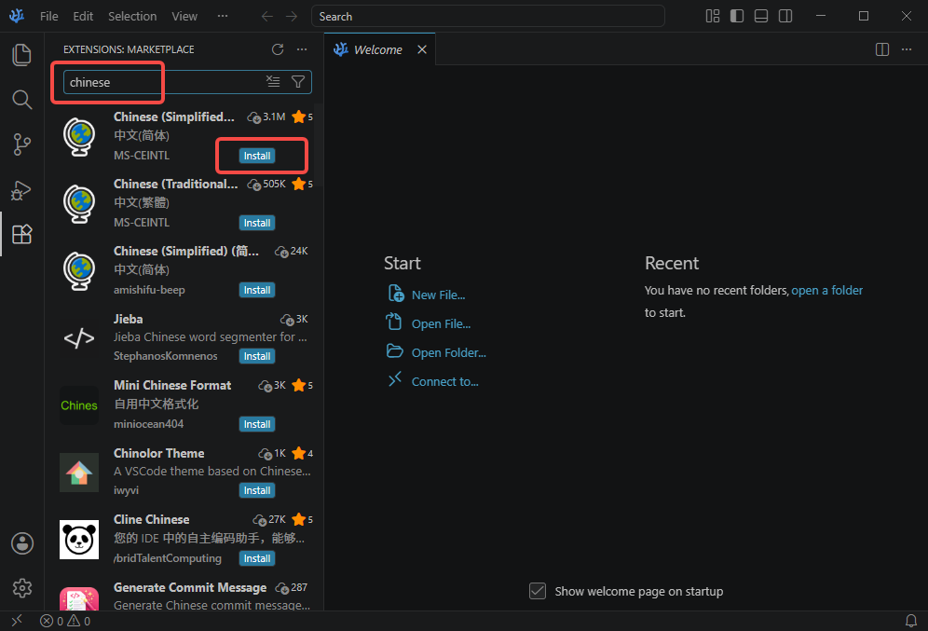Click the remote window status bar icon

17,621
